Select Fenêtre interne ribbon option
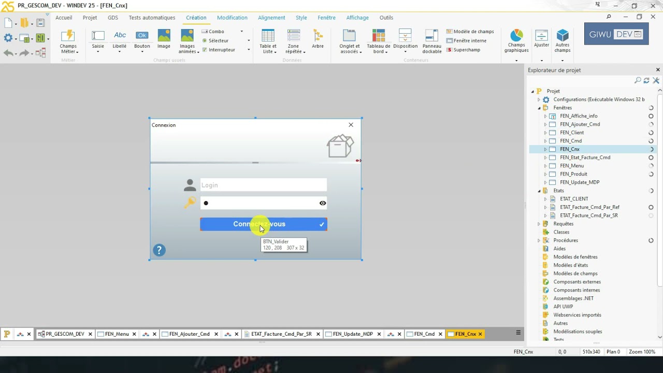The image size is (663, 373). point(466,40)
